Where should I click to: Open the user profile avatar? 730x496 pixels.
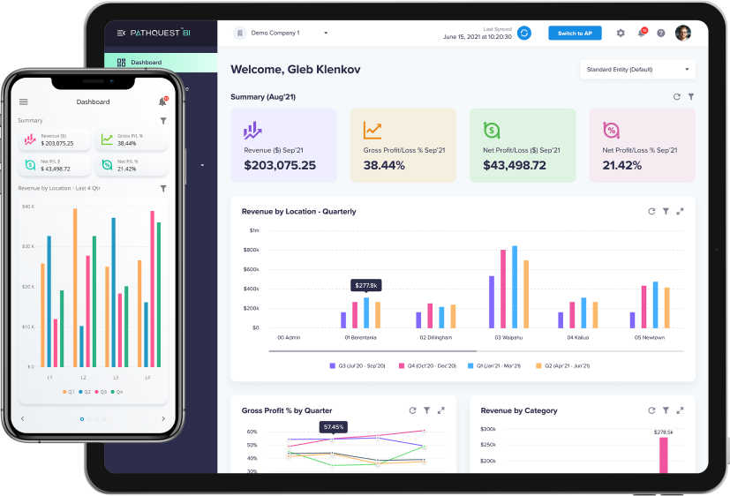tap(683, 33)
